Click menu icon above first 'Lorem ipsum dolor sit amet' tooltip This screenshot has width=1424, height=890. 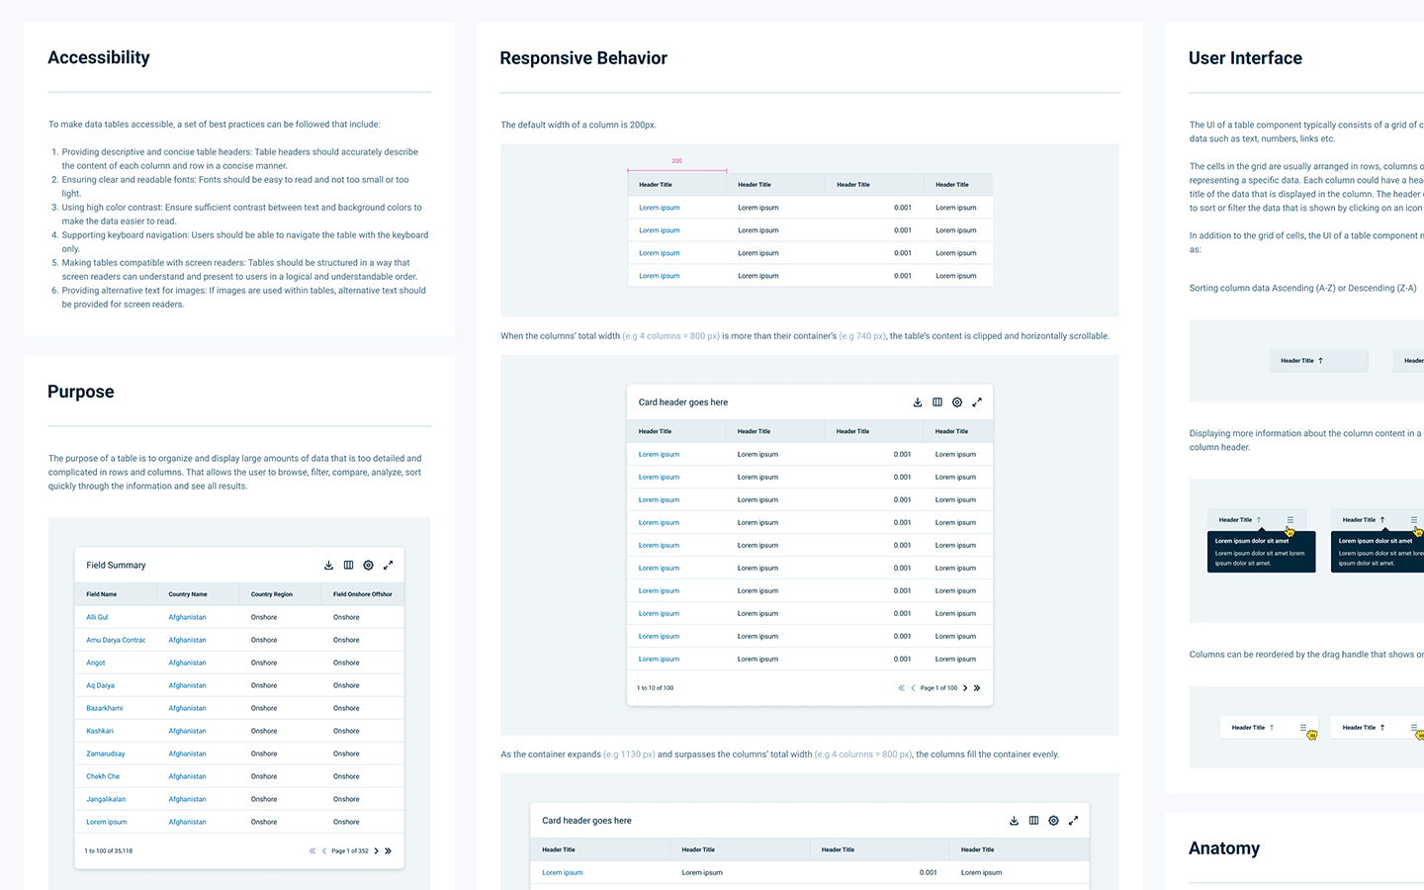[x=1290, y=520]
